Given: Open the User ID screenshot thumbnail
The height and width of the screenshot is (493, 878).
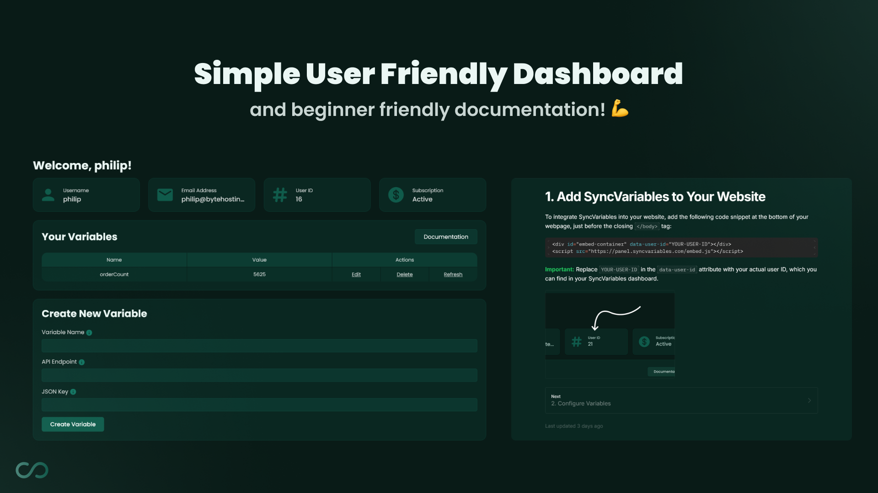Looking at the screenshot, I should pos(610,336).
